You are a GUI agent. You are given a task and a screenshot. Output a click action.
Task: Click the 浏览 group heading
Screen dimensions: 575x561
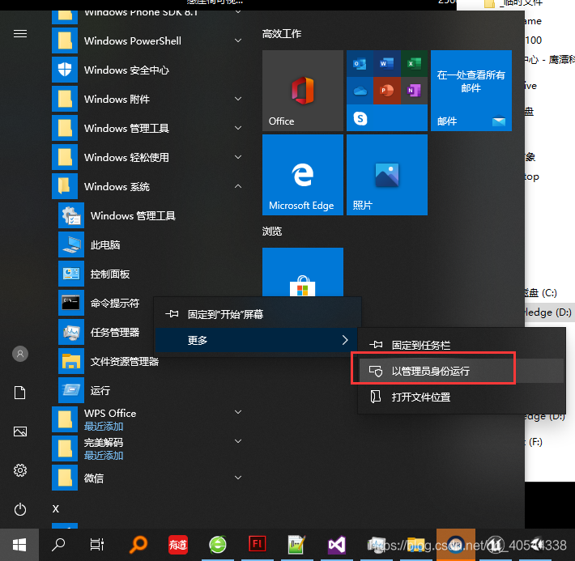(272, 232)
